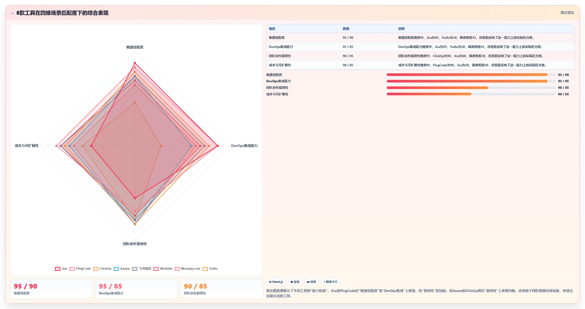The width and height of the screenshot is (585, 309).
Task: Click the 说明 column header
Action: tap(401, 29)
